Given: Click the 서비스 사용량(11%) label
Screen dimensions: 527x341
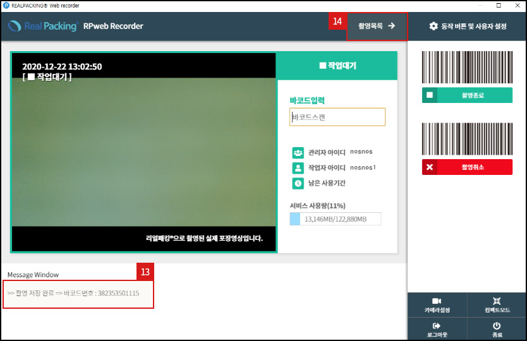Looking at the screenshot, I should click(x=318, y=206).
